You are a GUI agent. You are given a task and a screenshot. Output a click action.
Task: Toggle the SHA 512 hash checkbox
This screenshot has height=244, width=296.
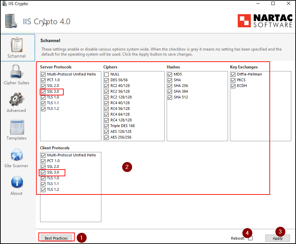(170, 97)
